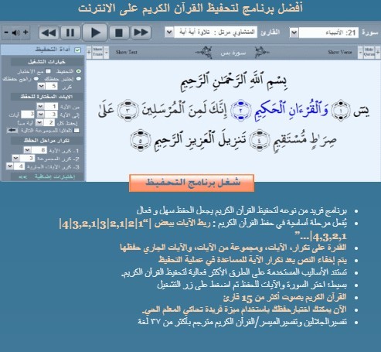Open the من الآية from-verse dropdown
Screen dimensions: 381x352
(40, 106)
